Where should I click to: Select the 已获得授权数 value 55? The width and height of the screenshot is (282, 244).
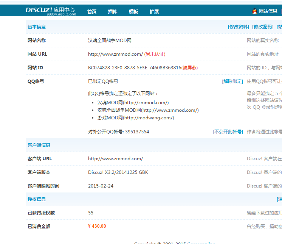tap(91, 213)
